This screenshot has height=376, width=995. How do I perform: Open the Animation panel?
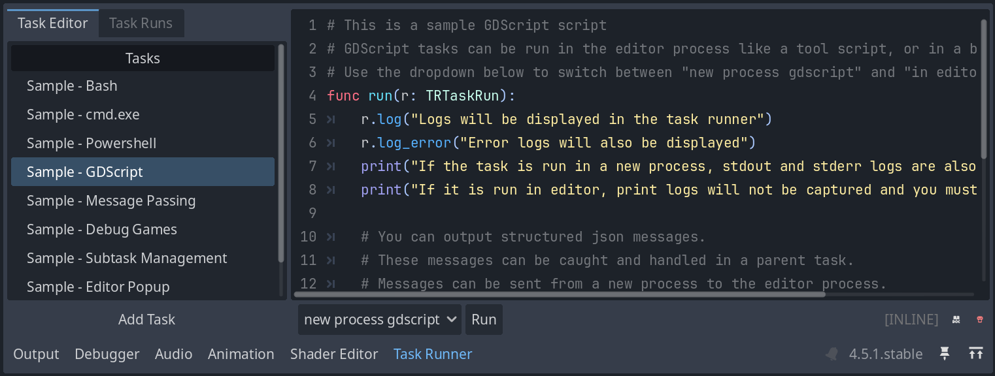click(241, 353)
